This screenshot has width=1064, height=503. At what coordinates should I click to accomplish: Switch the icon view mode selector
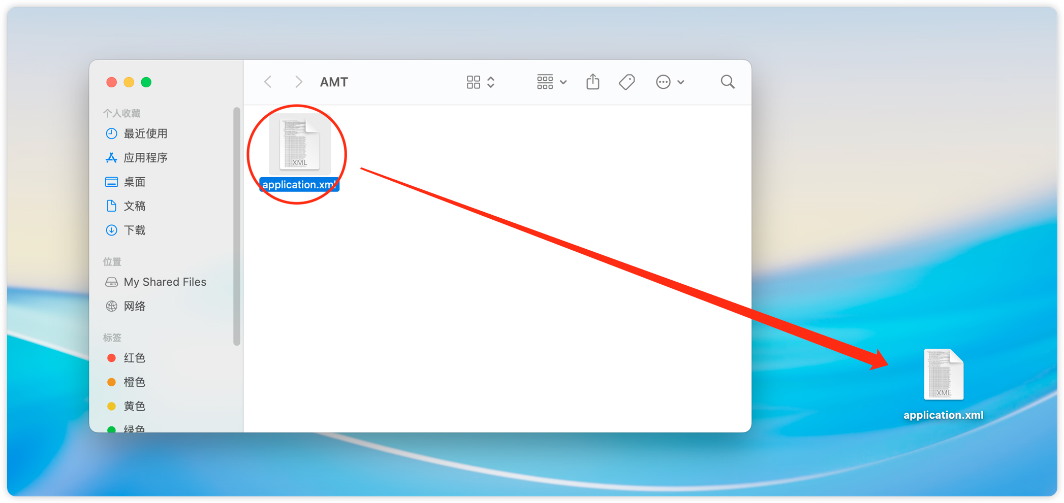480,82
